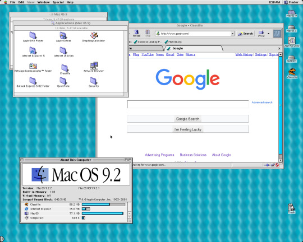303x242 pixels.
Task: Select the Classilla dinosaur desktop icon
Action: pyautogui.click(x=292, y=72)
